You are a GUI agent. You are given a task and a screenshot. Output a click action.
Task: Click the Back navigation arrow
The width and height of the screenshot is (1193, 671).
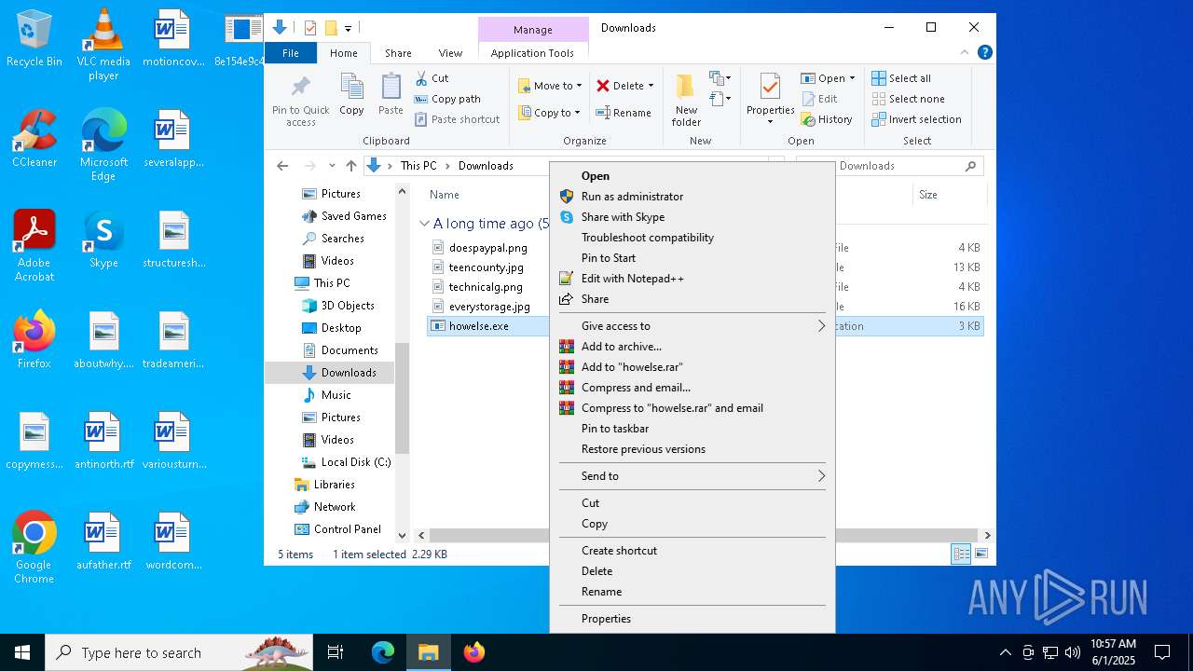pyautogui.click(x=282, y=166)
